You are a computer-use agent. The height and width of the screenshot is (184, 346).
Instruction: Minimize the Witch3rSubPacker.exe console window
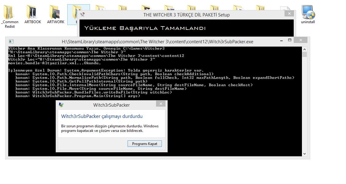tap(281, 40)
